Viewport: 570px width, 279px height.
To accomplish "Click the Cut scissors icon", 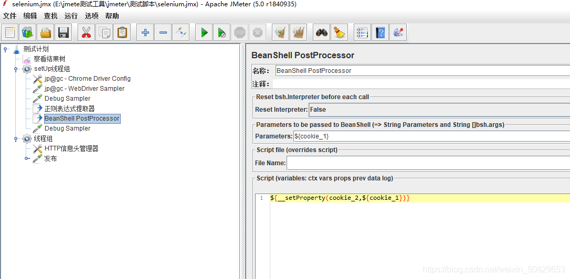I will [x=86, y=33].
